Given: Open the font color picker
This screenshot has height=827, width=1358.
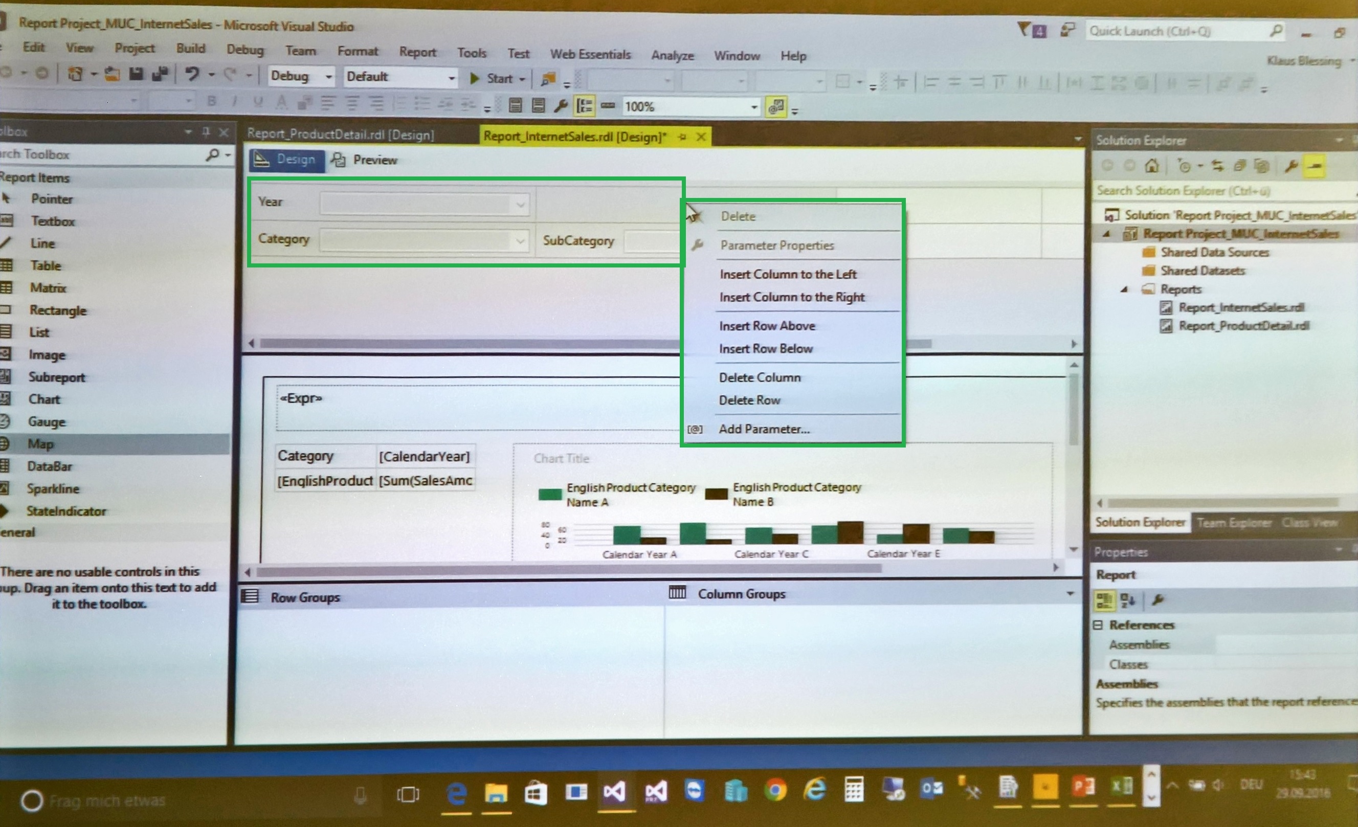Looking at the screenshot, I should click(x=282, y=102).
